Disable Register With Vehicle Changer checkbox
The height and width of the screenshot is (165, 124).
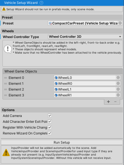coord(50,127)
